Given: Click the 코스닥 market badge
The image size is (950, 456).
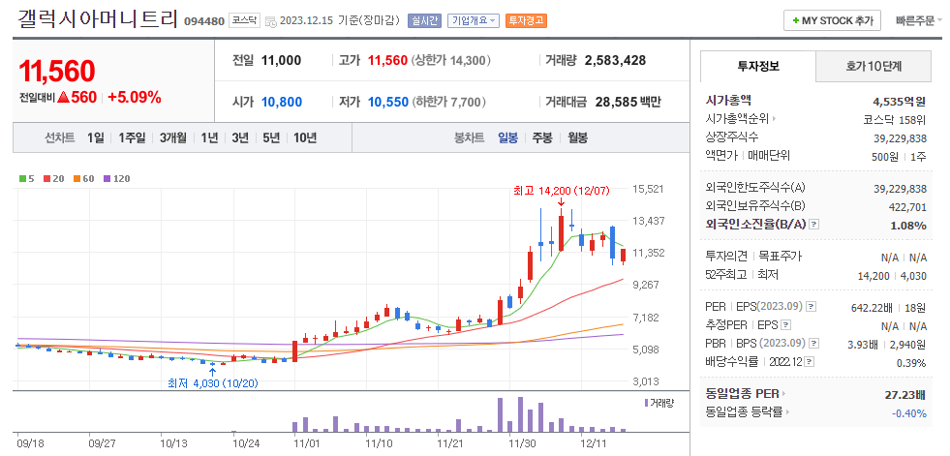Looking at the screenshot, I should [x=245, y=20].
